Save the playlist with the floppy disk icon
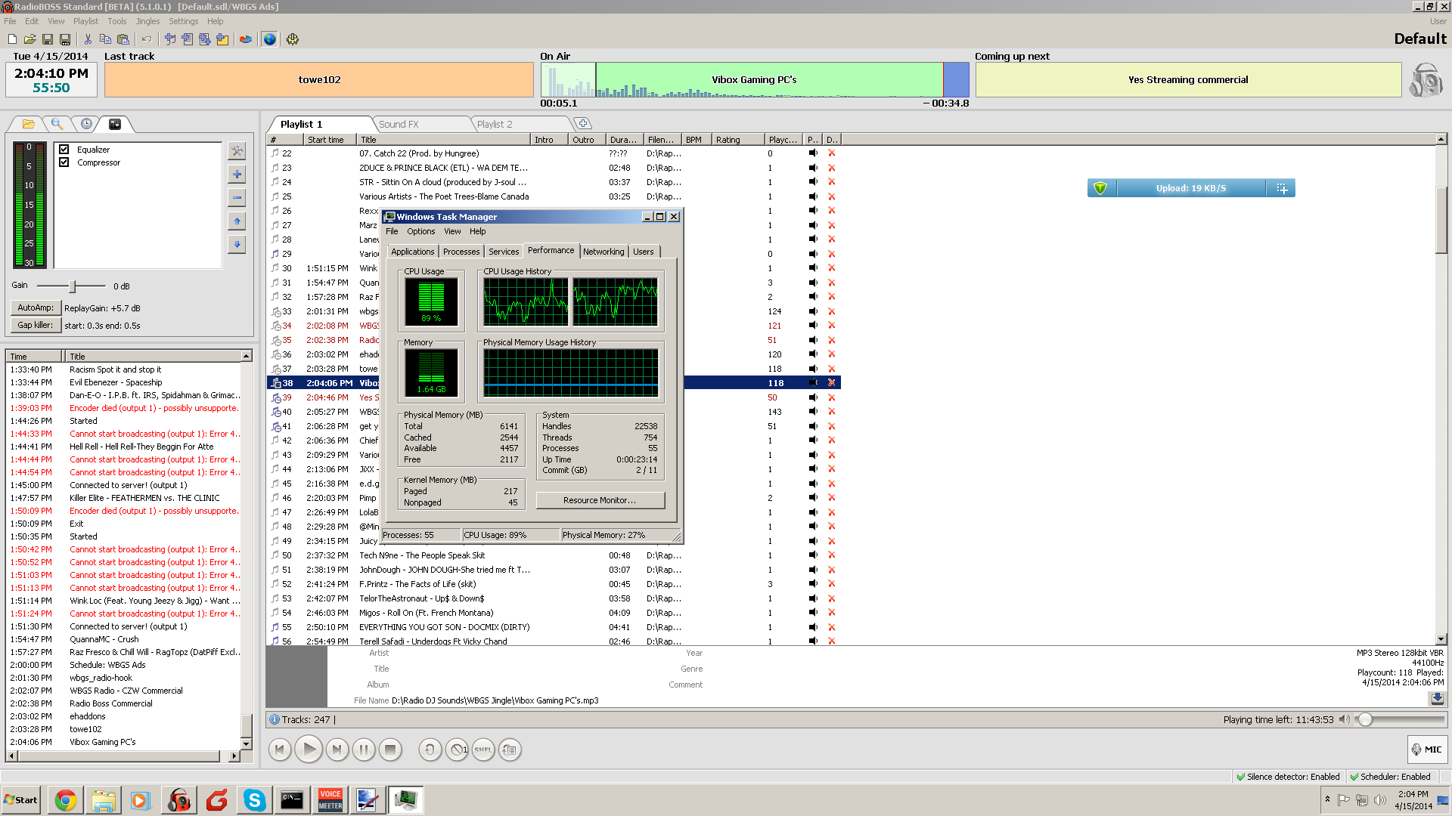The image size is (1452, 816). pos(48,39)
